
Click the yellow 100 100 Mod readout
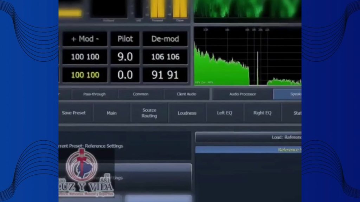pyautogui.click(x=85, y=75)
